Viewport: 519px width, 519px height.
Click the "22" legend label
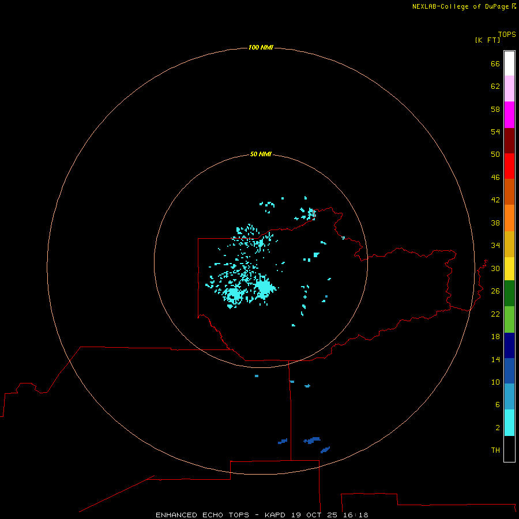coord(495,314)
